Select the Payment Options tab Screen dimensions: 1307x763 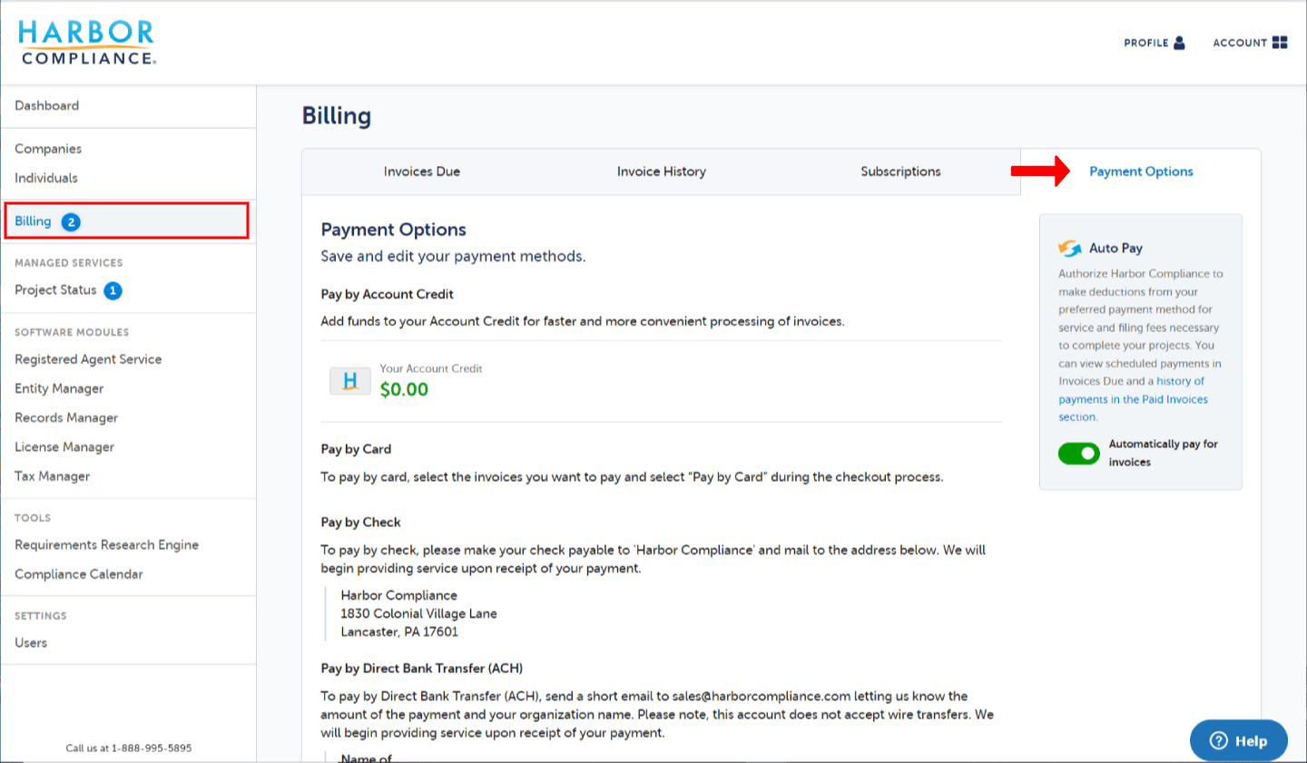coord(1141,171)
